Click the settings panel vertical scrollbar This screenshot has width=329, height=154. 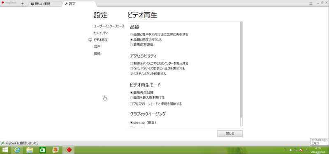241,69
